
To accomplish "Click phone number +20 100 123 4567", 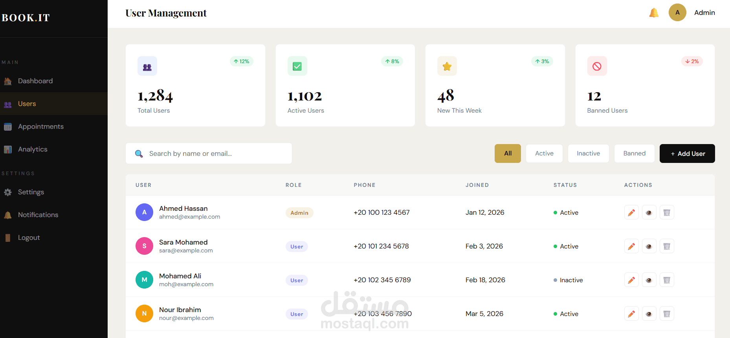I will click(x=382, y=212).
